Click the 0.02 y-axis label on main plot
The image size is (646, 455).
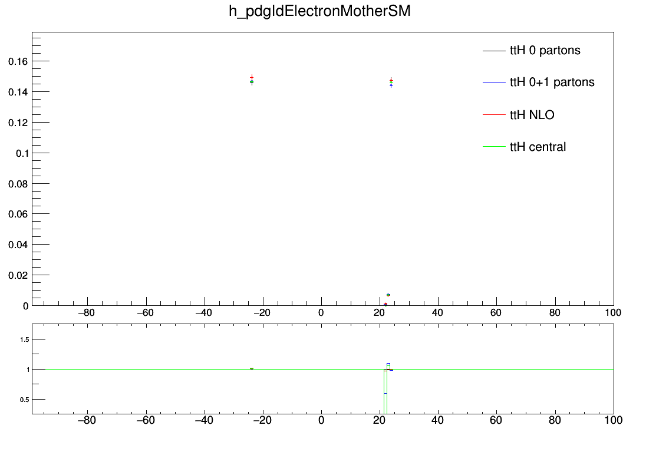coord(18,275)
